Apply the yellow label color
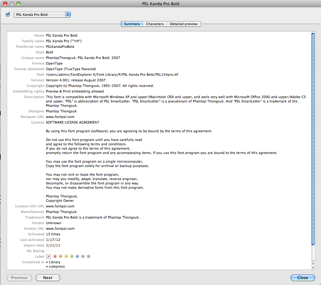Viewport: 321px width, 285px height. [x=66, y=256]
